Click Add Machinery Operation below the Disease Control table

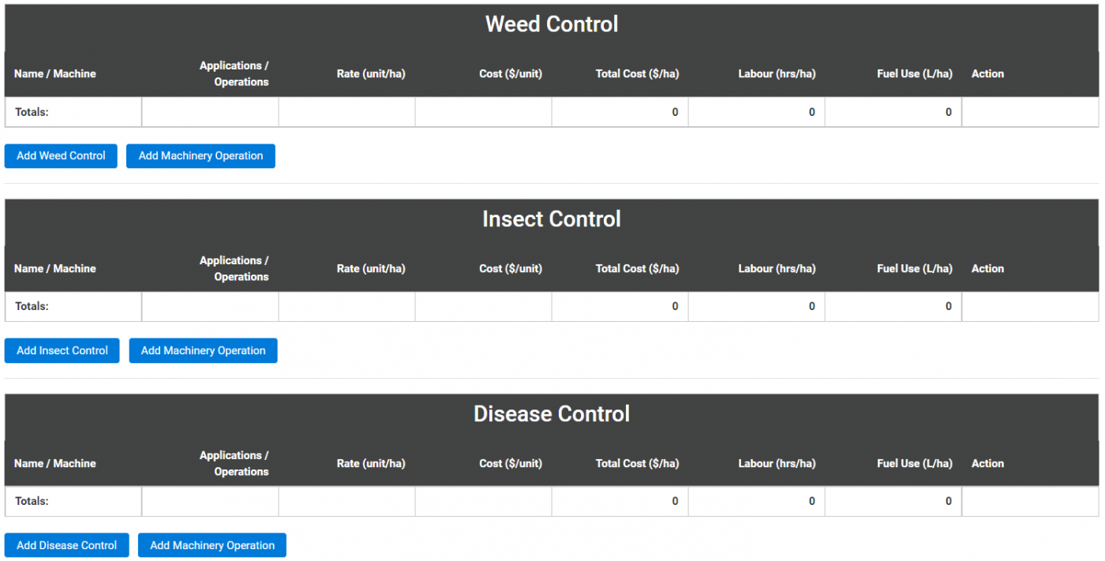pyautogui.click(x=212, y=544)
